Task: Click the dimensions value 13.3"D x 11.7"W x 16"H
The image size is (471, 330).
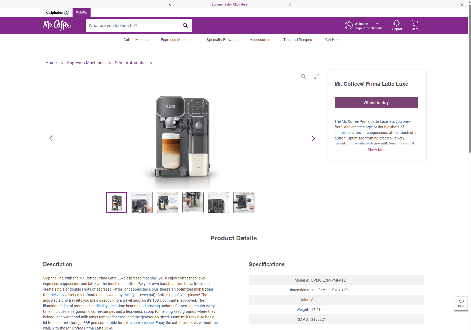Action: (x=330, y=290)
